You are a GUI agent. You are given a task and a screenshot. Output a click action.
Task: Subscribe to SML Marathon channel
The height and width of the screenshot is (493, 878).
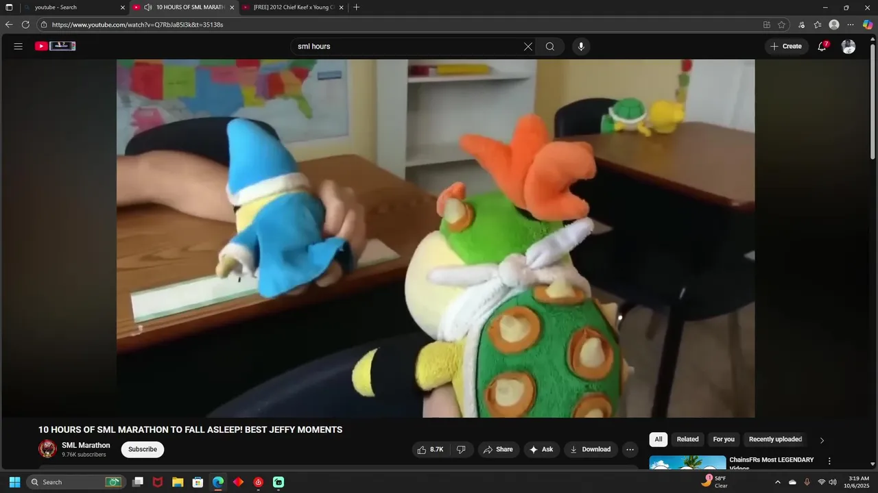point(143,449)
